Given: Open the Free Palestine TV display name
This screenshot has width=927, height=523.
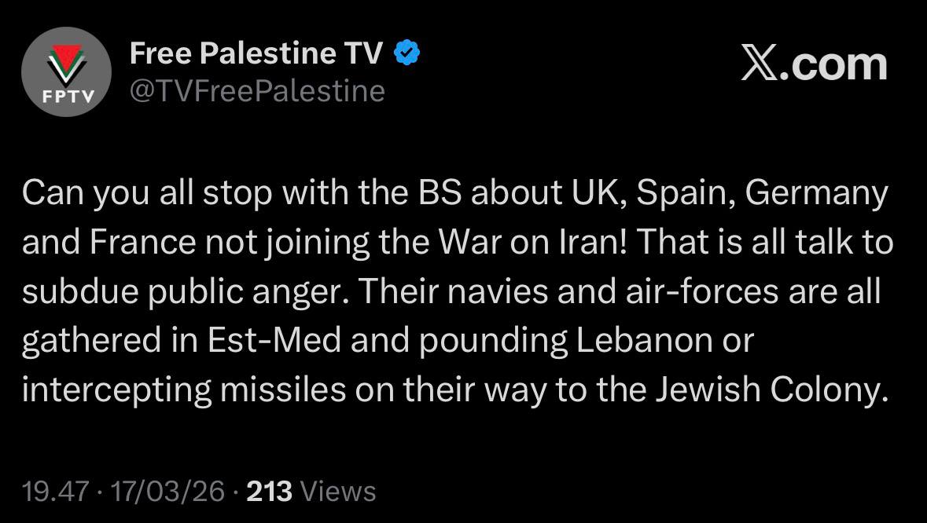Looking at the screenshot, I should coord(256,53).
